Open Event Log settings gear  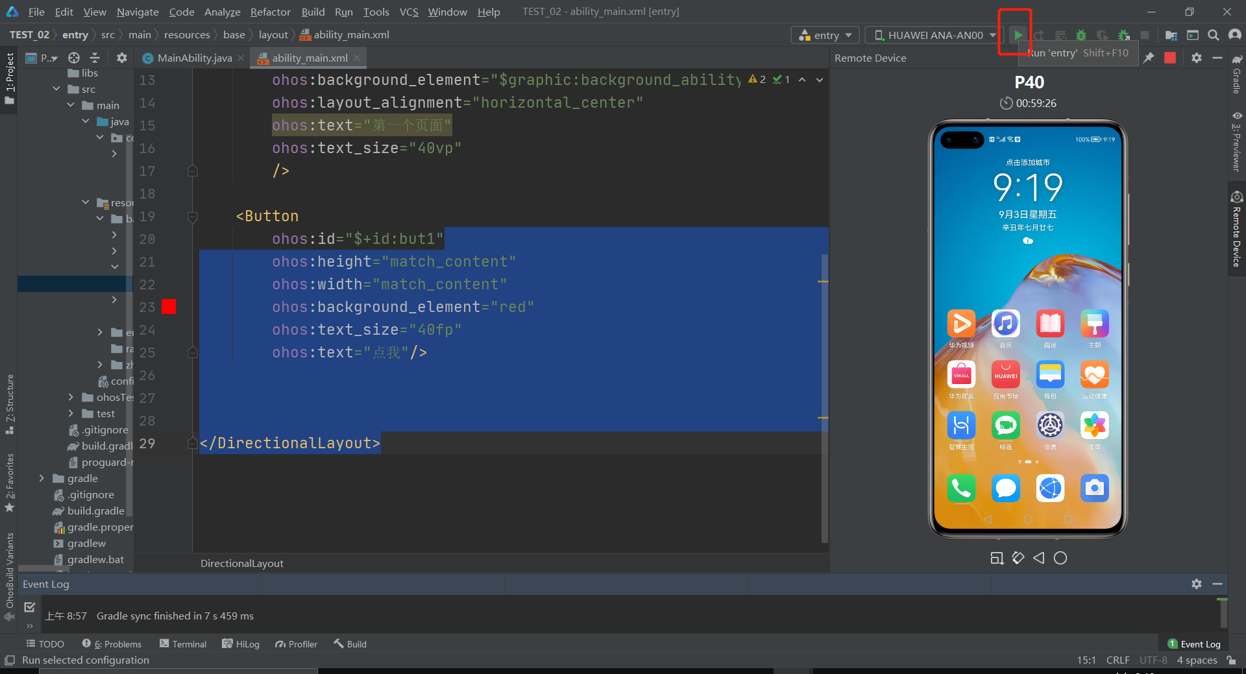(1197, 584)
